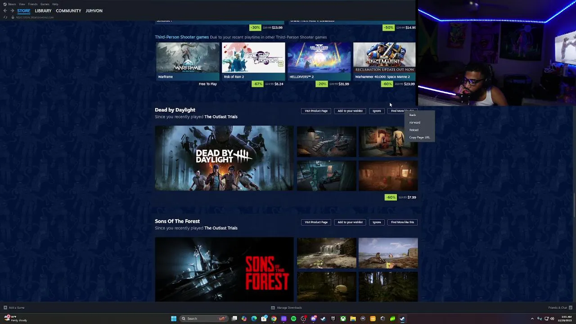Open the Dead by Daylight title link
Viewport: 576px width, 324px height.
(x=175, y=110)
